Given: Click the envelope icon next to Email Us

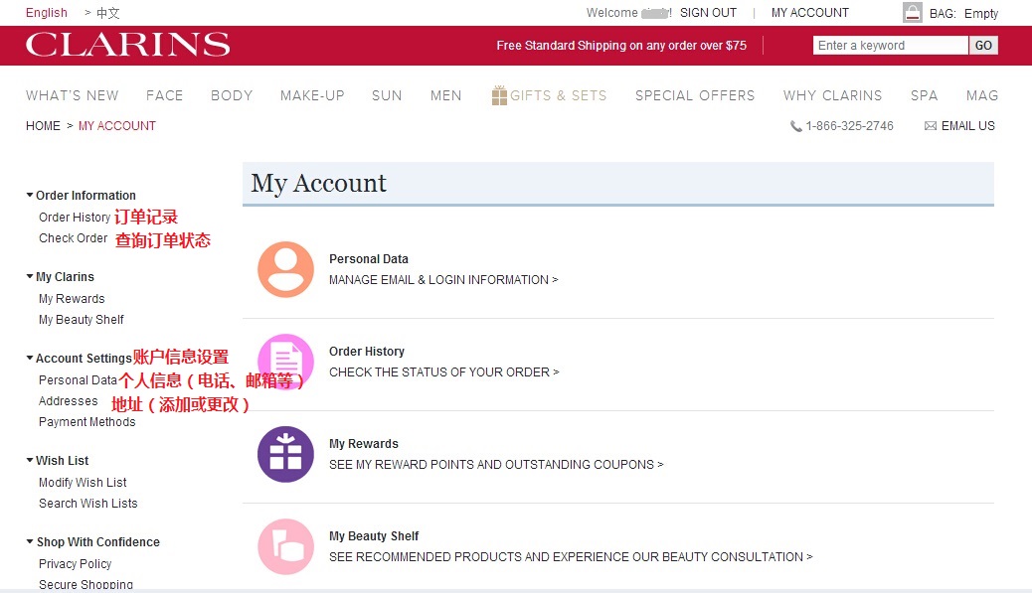Looking at the screenshot, I should click(930, 125).
